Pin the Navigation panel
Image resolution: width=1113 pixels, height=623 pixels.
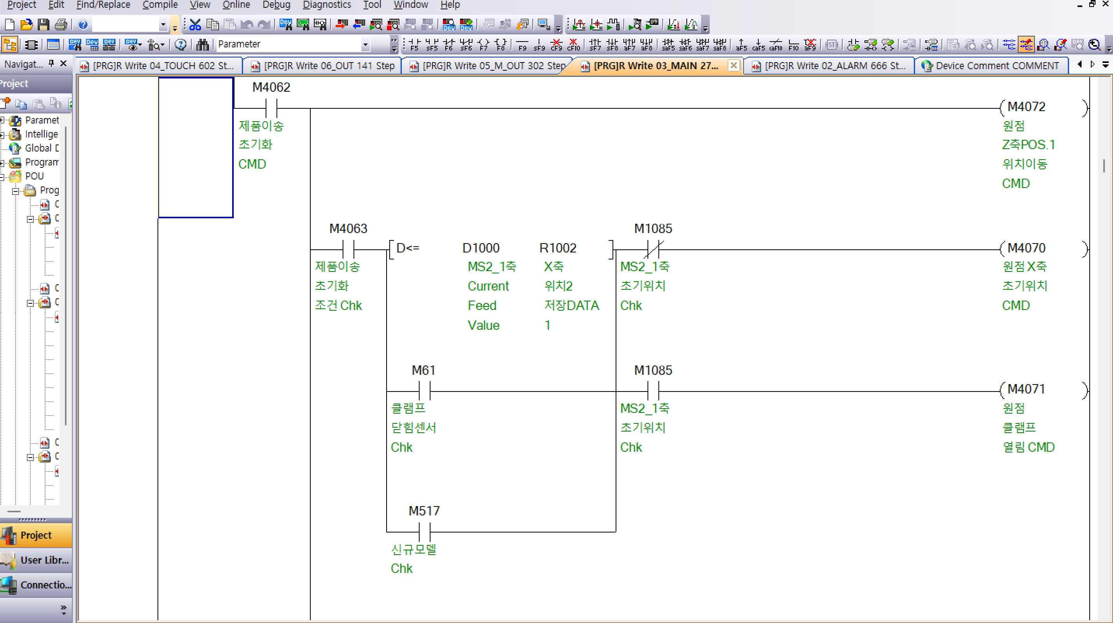[x=51, y=63]
